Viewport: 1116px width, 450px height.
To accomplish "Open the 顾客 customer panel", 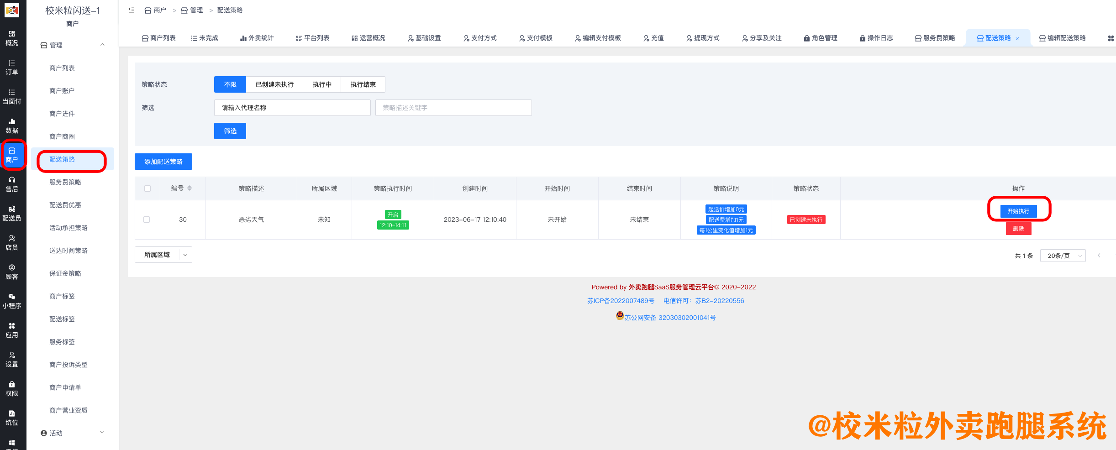I will tap(12, 272).
